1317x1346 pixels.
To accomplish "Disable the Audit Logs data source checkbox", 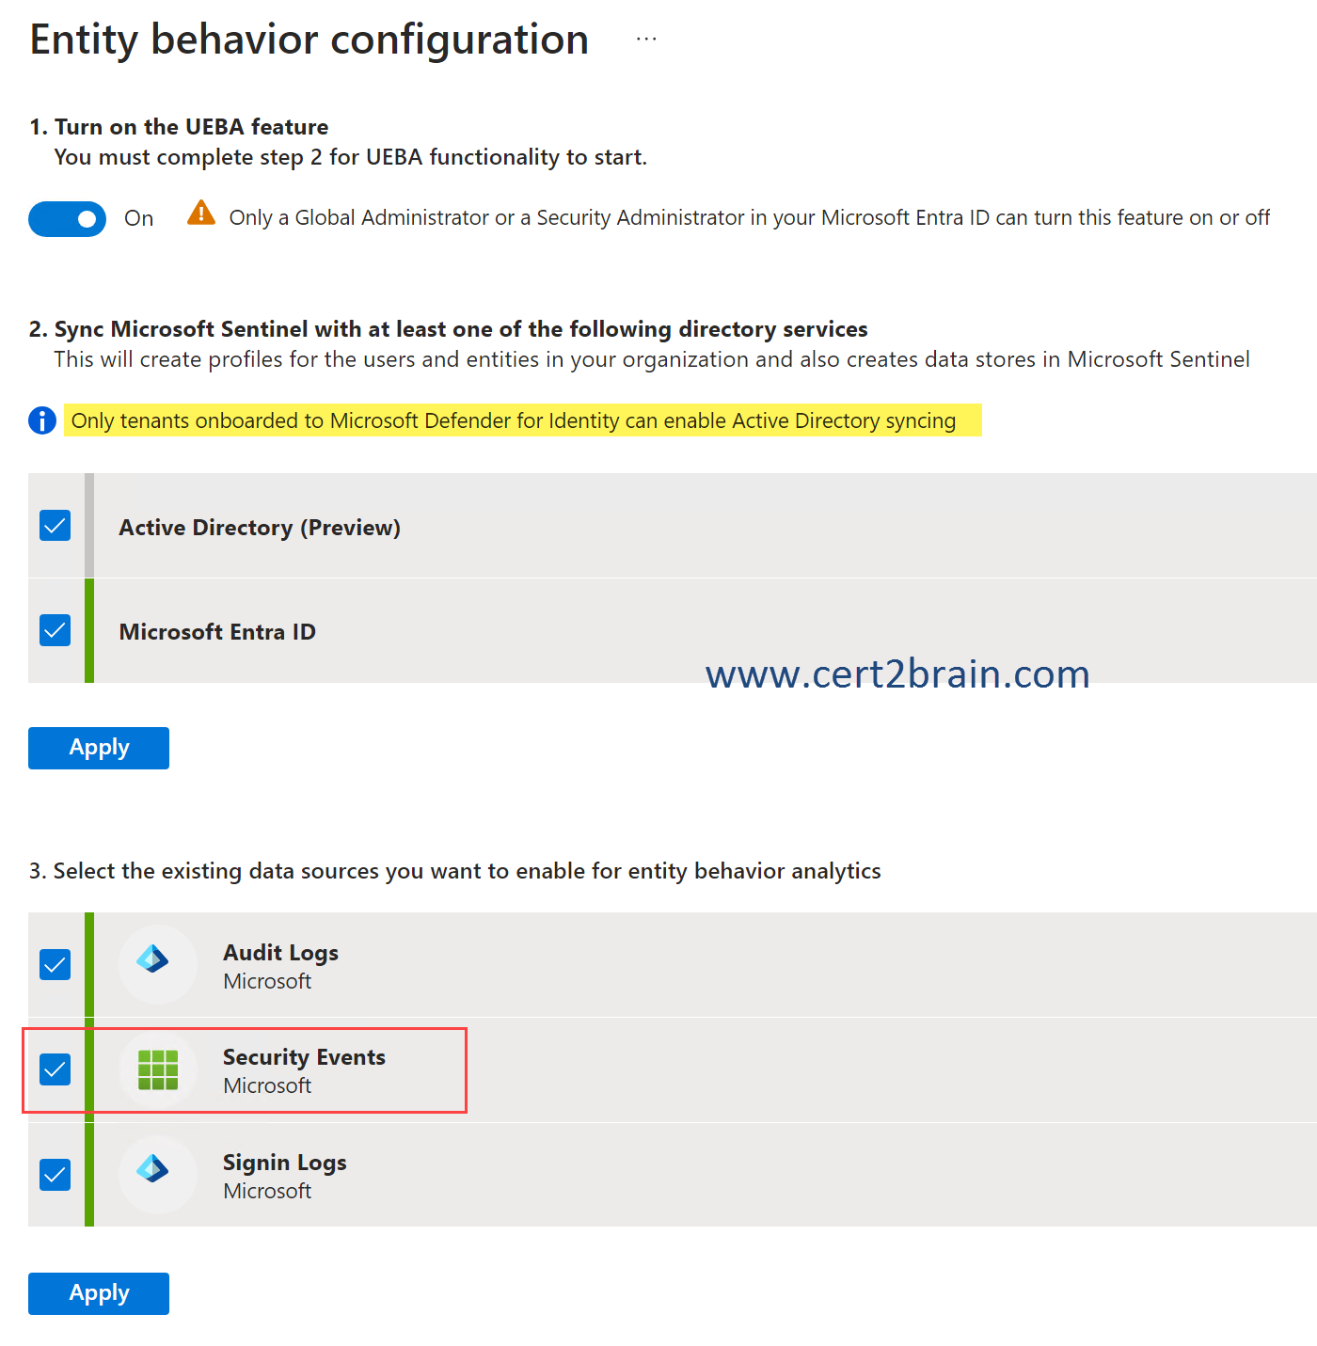I will click(55, 964).
